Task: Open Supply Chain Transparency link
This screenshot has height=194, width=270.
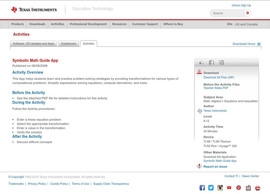Action: pos(111,184)
